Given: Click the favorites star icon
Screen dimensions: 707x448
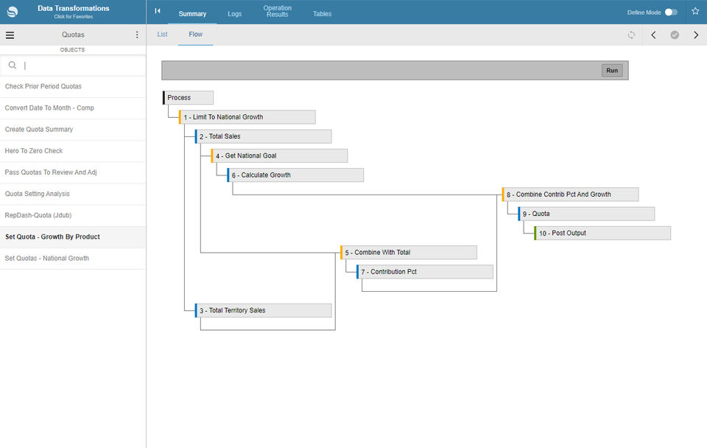Looking at the screenshot, I should (695, 11).
